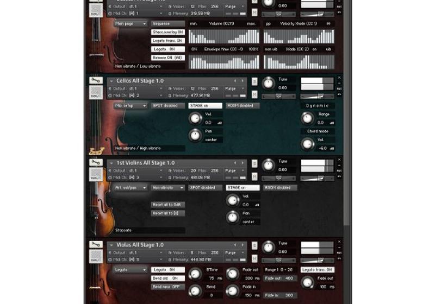
Task: Click the Cellos volume fader below level meter
Action: [317, 96]
